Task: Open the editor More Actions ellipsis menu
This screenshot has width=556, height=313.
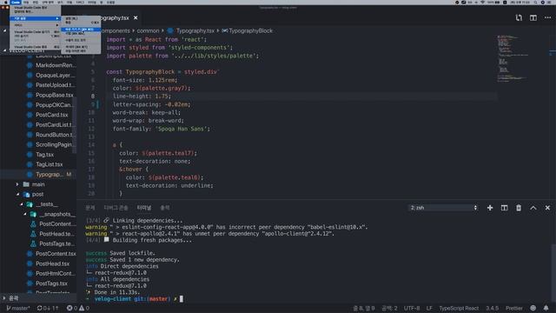Action: 547,17
